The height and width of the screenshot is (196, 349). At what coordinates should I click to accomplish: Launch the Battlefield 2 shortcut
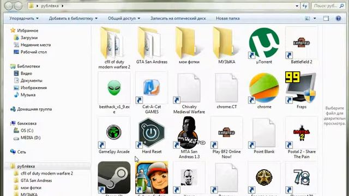pyautogui.click(x=302, y=44)
